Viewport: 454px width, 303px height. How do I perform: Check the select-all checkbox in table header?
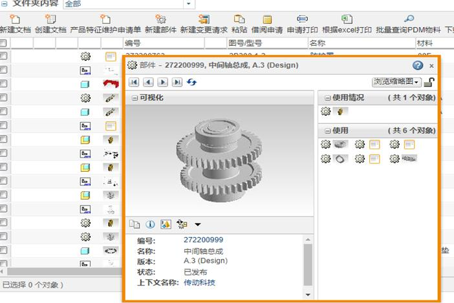(3, 43)
